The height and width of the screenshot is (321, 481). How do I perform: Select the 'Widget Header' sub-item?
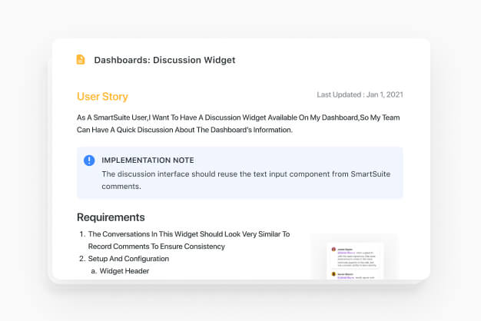click(x=124, y=271)
